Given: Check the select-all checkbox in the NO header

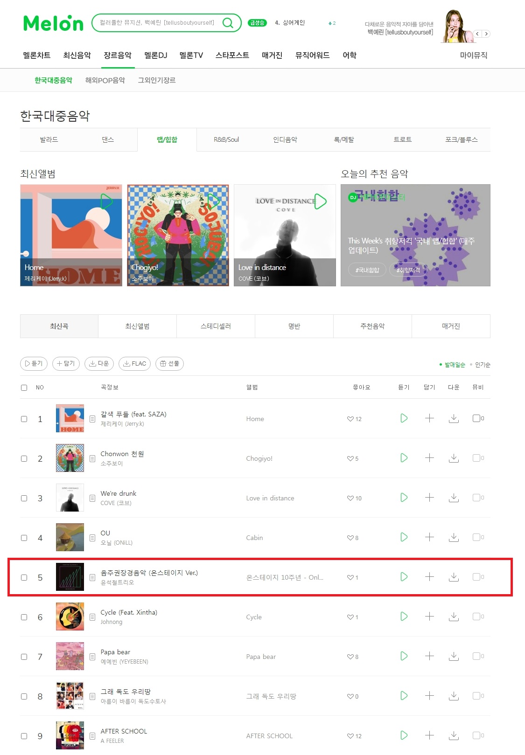Looking at the screenshot, I should 24,388.
